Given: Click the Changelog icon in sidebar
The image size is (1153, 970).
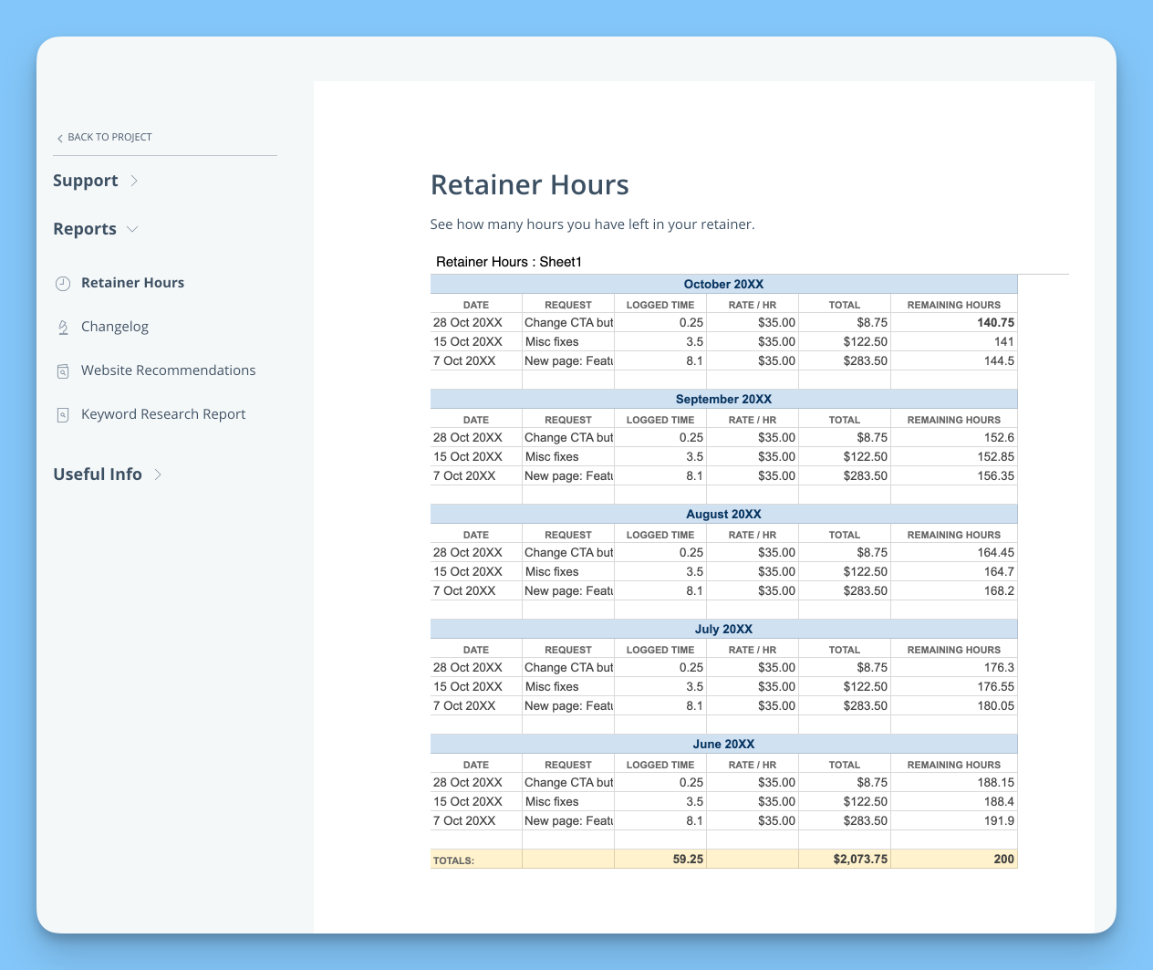Looking at the screenshot, I should click(63, 328).
